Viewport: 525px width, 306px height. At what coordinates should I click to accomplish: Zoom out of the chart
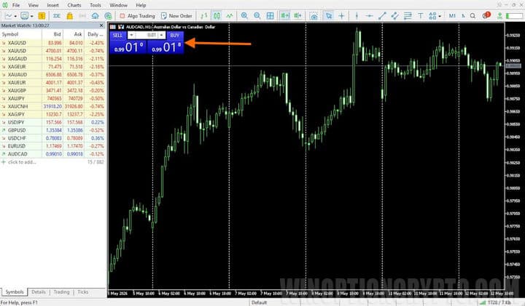[x=257, y=16]
